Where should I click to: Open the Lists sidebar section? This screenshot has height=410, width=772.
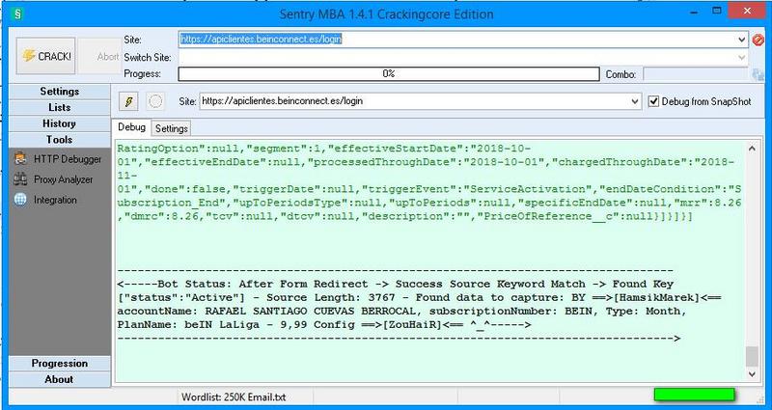(60, 107)
